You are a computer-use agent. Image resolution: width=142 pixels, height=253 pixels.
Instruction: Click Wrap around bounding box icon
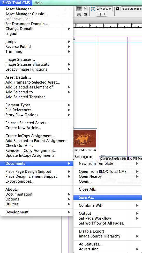click(86, 9)
